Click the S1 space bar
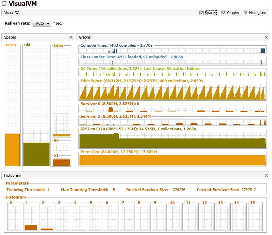This screenshot has height=235, width=272. [x=61, y=162]
